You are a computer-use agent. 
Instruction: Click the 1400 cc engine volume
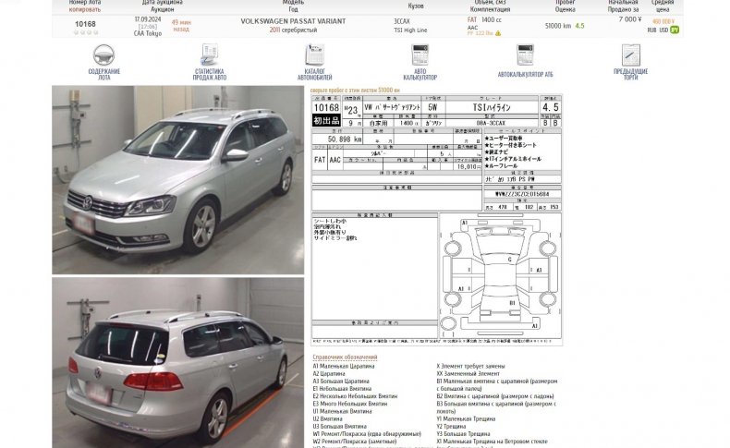[492, 20]
